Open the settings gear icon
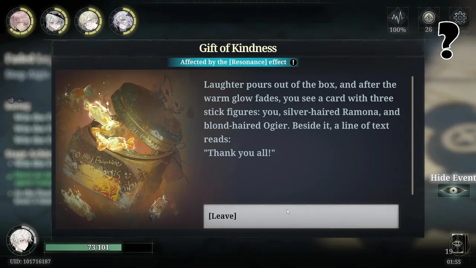Image resolution: width=476 pixels, height=268 pixels. (x=460, y=17)
